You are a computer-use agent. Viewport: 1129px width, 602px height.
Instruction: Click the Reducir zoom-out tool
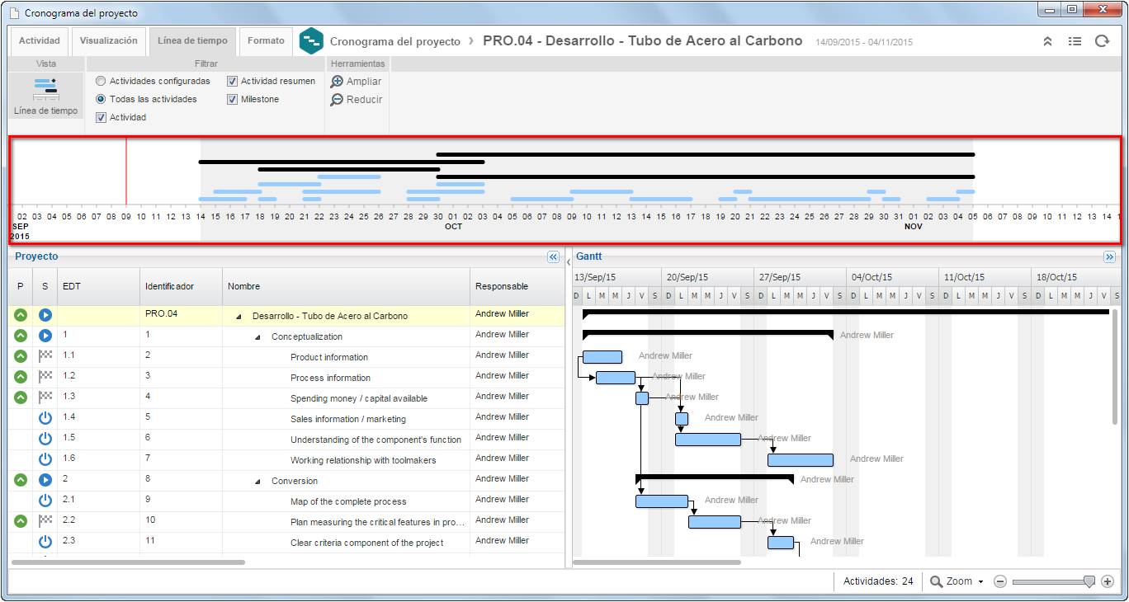click(x=356, y=100)
